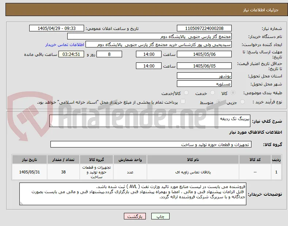This screenshot has width=288, height=226.
Task: Click the تاریخ نیاز column header
Action: 29,160
